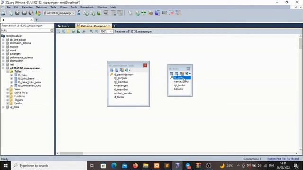The image size is (303, 170).
Task: Click the Execute query round toolbar button
Action: tap(17, 13)
